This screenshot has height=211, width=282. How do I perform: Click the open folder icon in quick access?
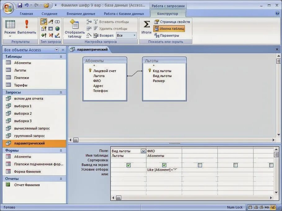coord(47,5)
